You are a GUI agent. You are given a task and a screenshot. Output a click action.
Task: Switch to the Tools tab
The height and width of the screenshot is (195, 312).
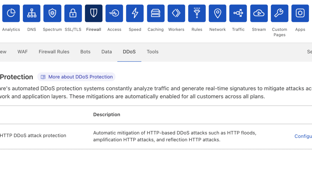tap(153, 52)
